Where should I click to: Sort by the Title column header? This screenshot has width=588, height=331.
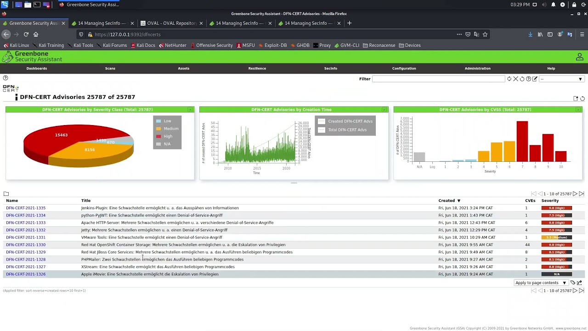pyautogui.click(x=86, y=200)
